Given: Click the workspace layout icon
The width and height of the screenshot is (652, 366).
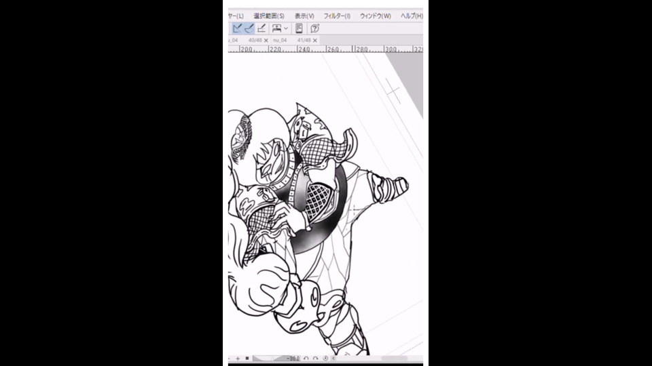Looking at the screenshot, I should click(276, 28).
